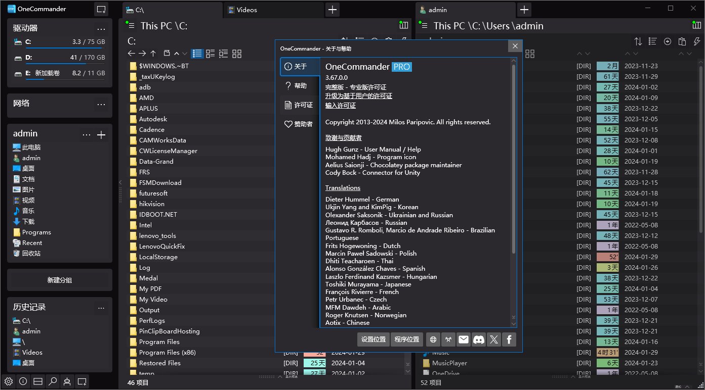Open the 网络 panel options menu
The width and height of the screenshot is (705, 390).
(101, 104)
